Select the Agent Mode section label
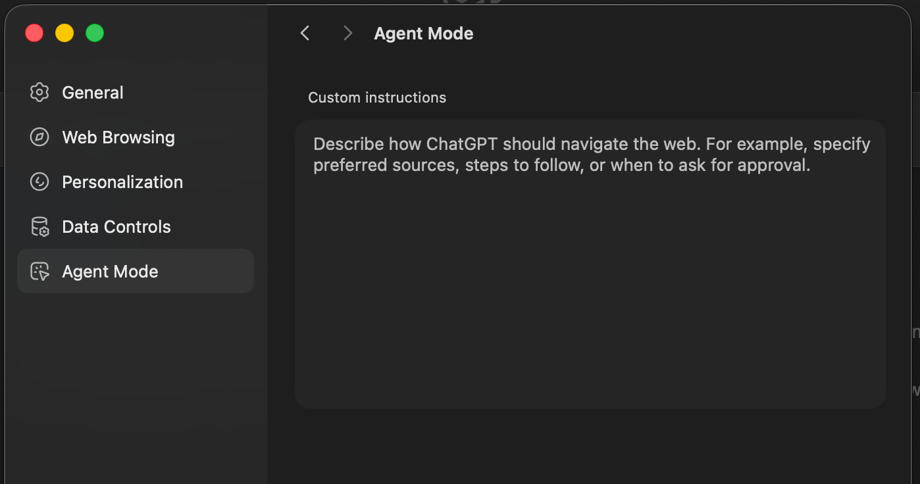Viewport: 920px width, 484px height. (110, 272)
